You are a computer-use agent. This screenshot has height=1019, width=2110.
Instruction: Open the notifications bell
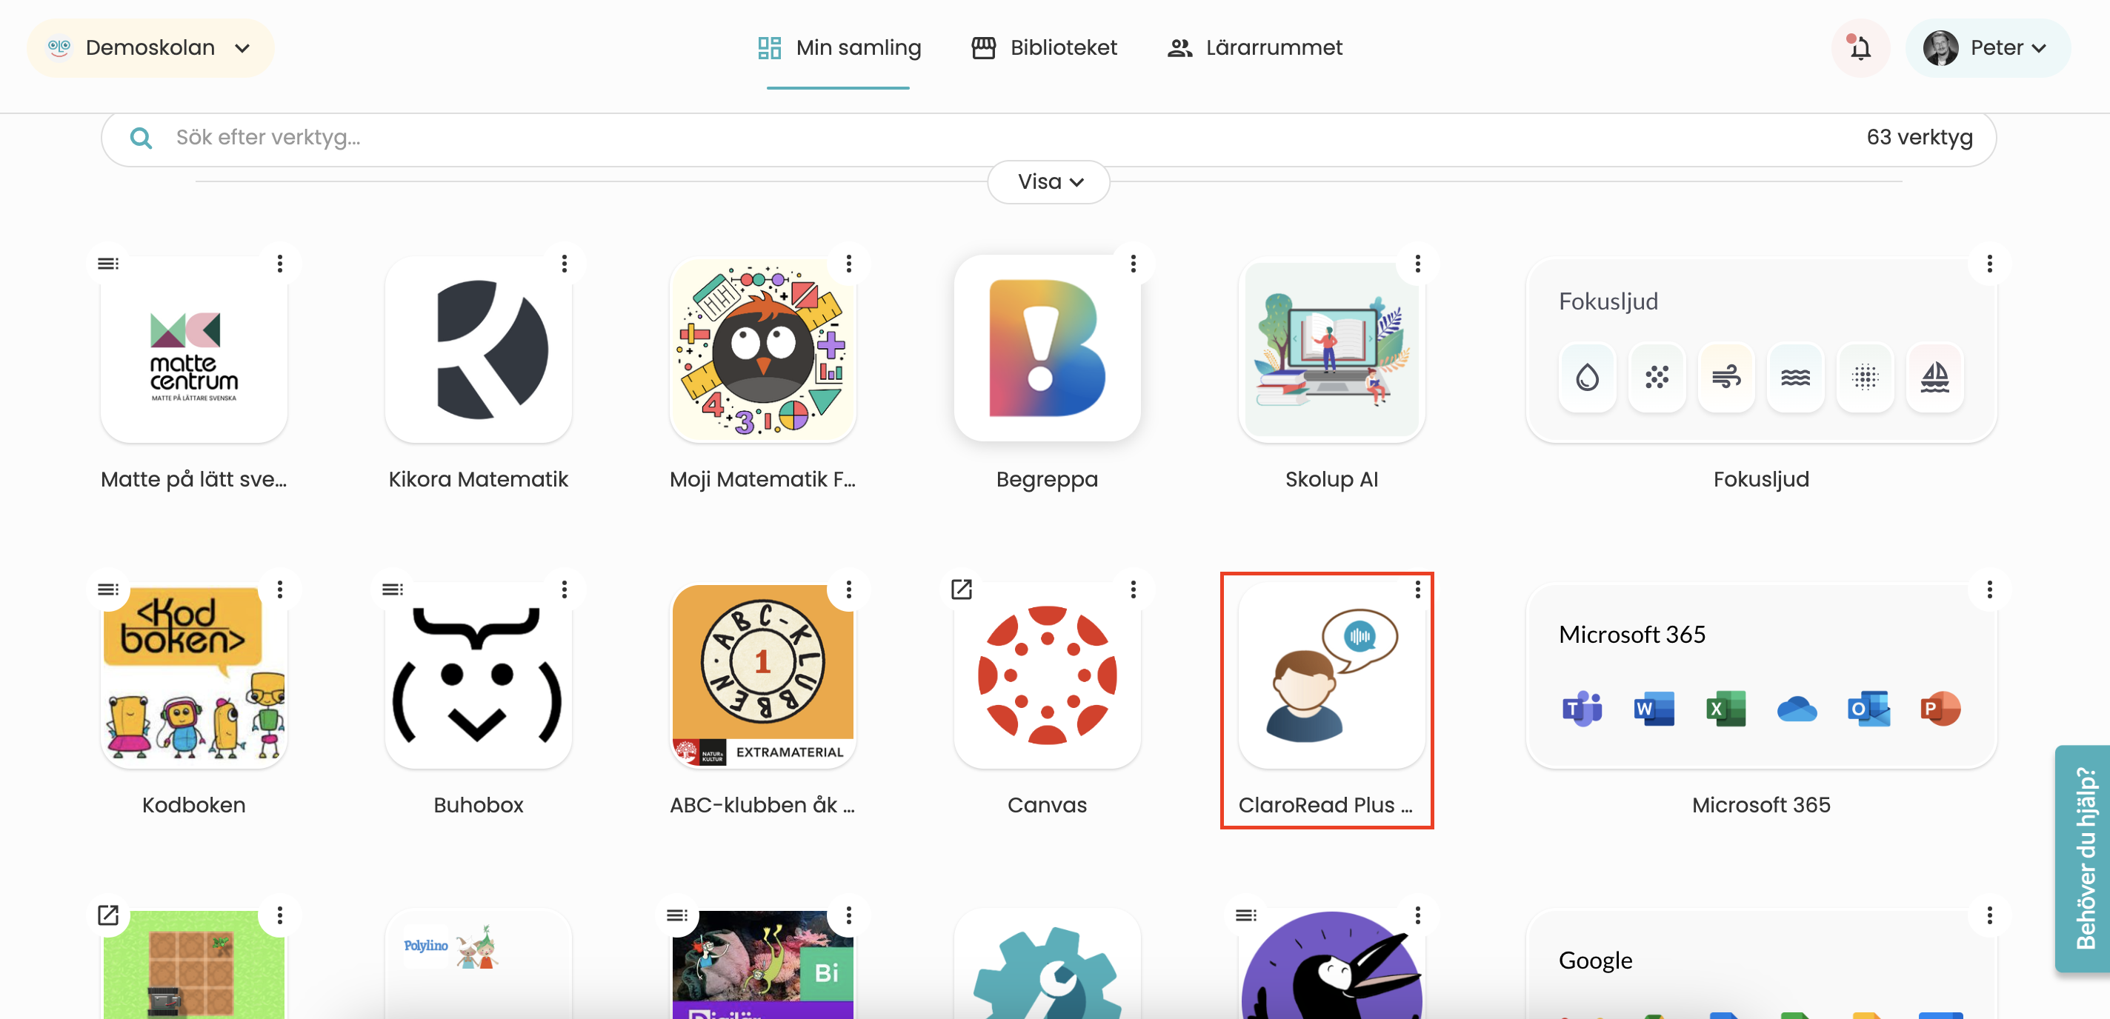coord(1860,47)
